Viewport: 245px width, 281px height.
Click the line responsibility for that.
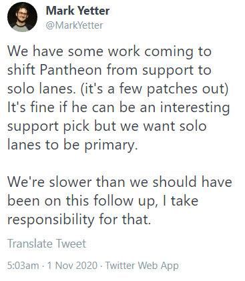click(78, 220)
